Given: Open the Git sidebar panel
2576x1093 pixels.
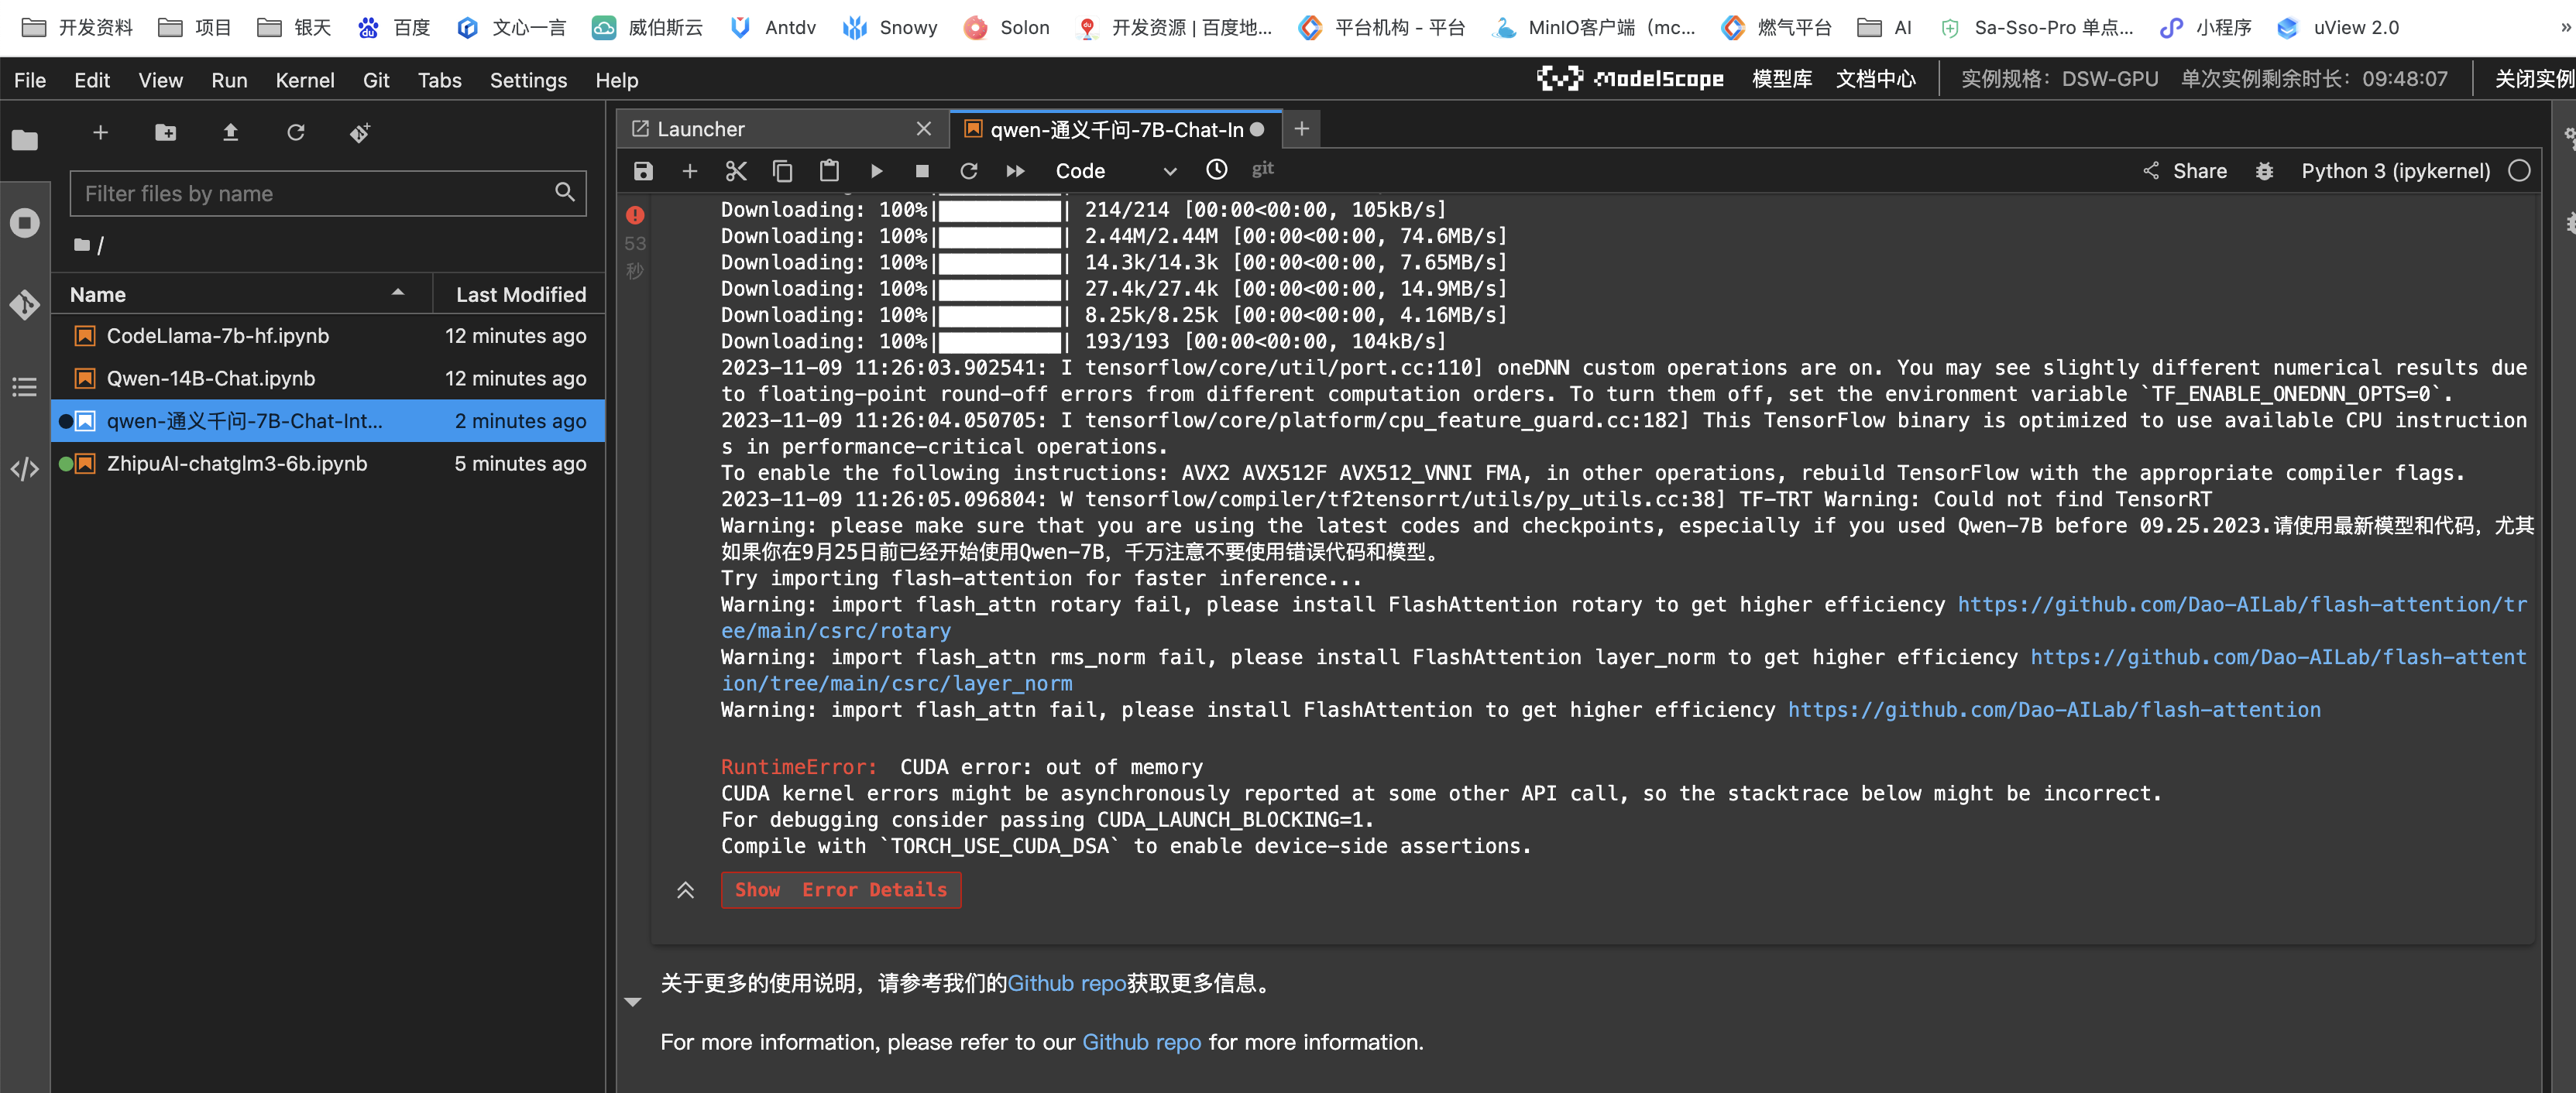Looking at the screenshot, I should tap(25, 303).
